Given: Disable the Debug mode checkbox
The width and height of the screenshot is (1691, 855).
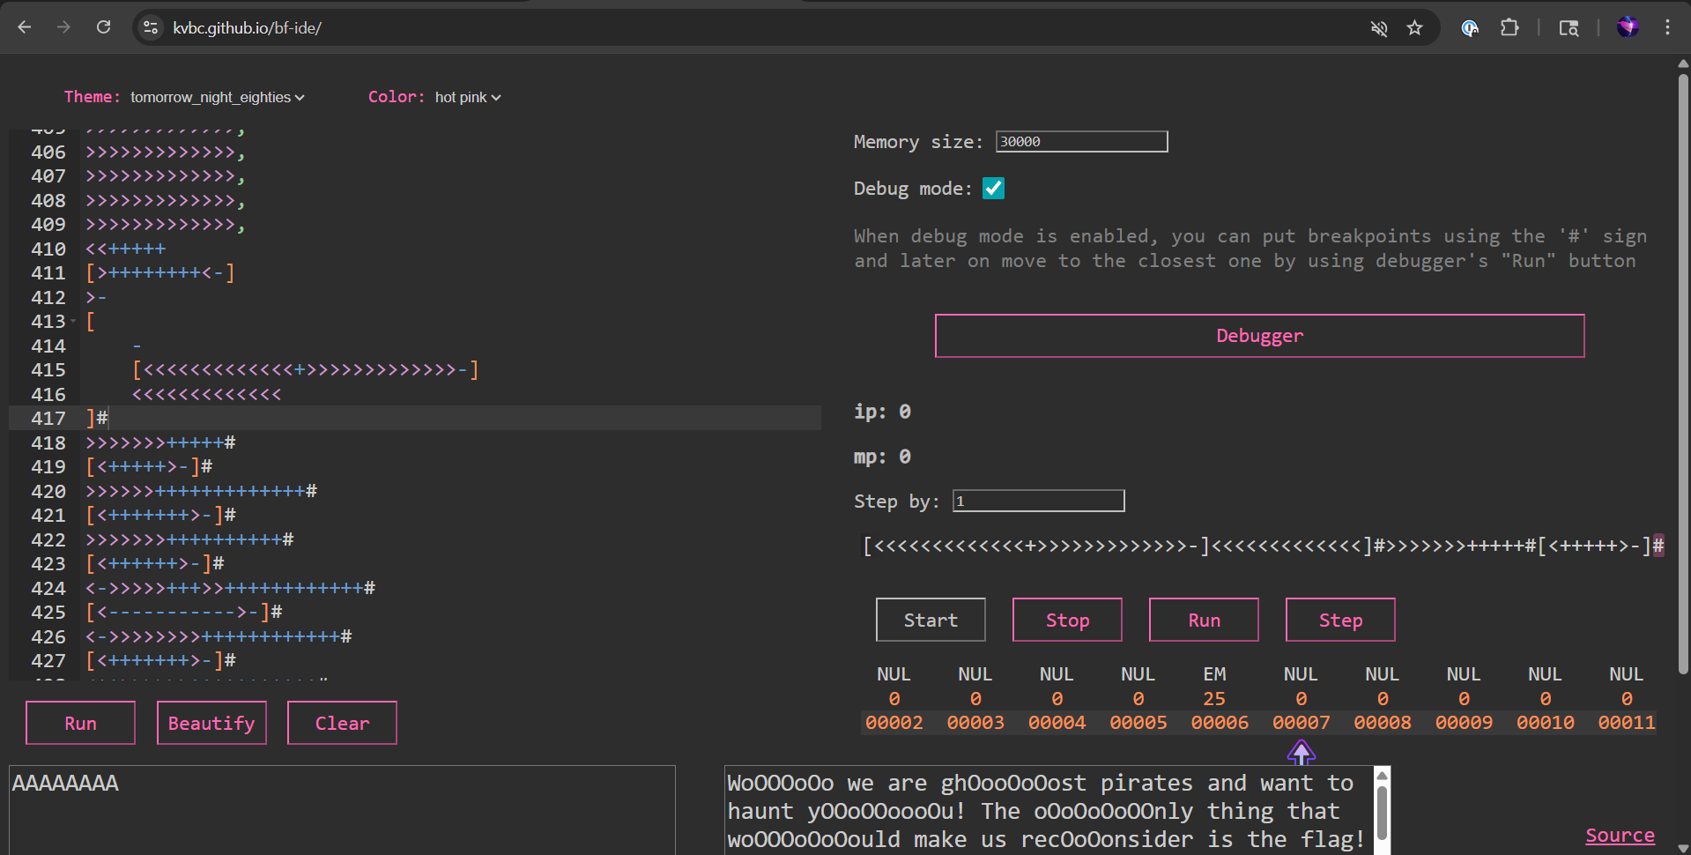Looking at the screenshot, I should (x=993, y=188).
